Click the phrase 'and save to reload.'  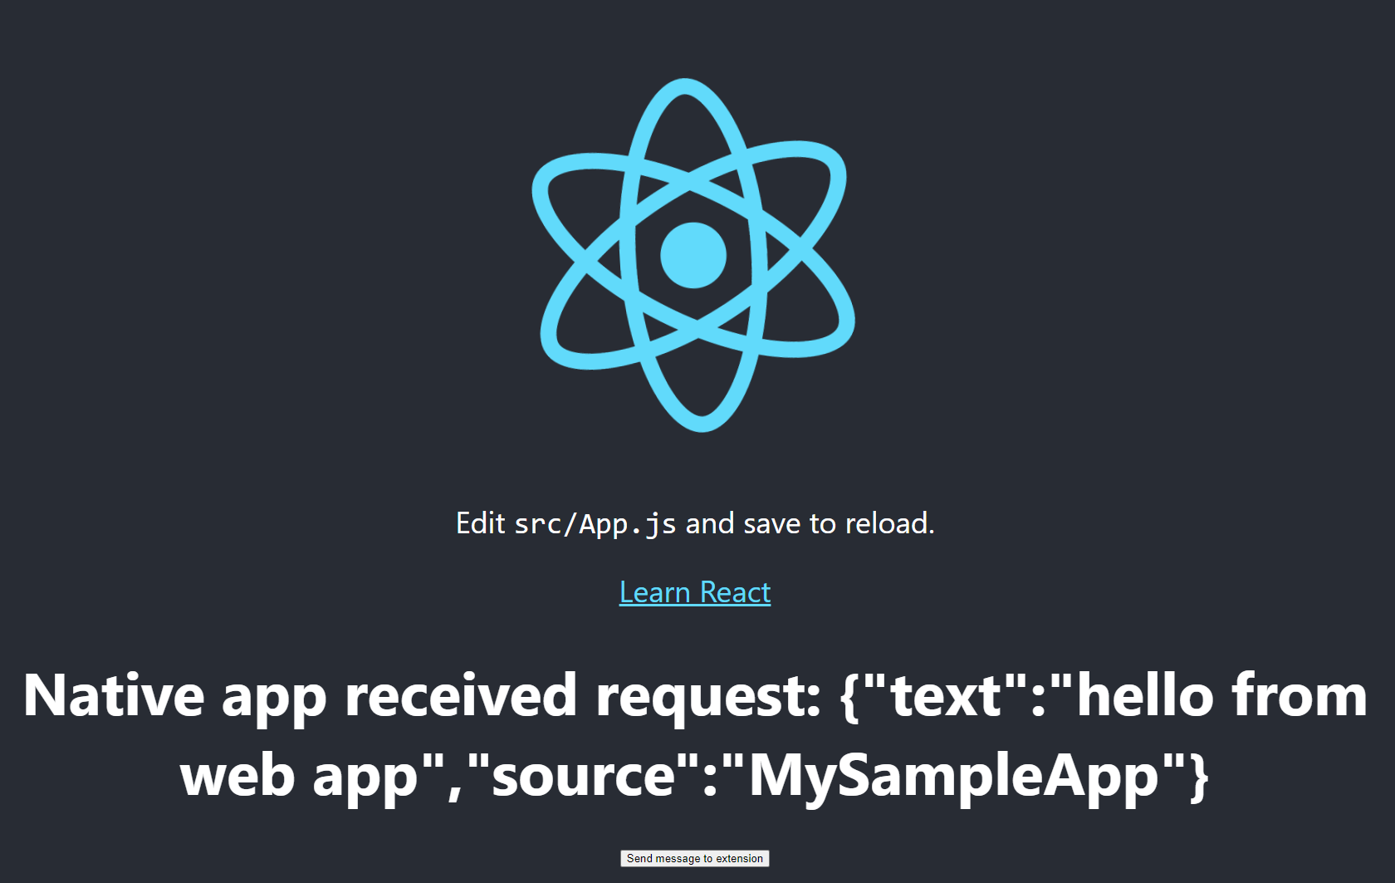pyautogui.click(x=810, y=523)
